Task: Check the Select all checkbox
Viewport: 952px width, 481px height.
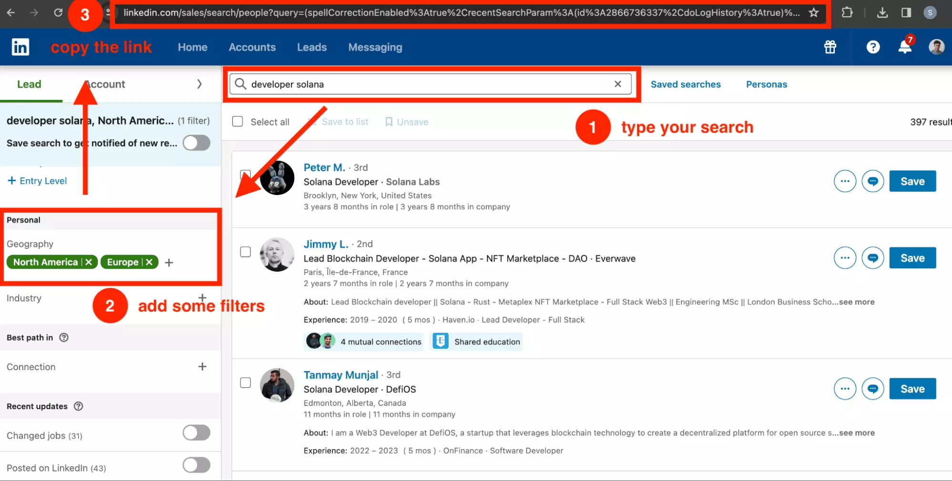Action: tap(237, 121)
